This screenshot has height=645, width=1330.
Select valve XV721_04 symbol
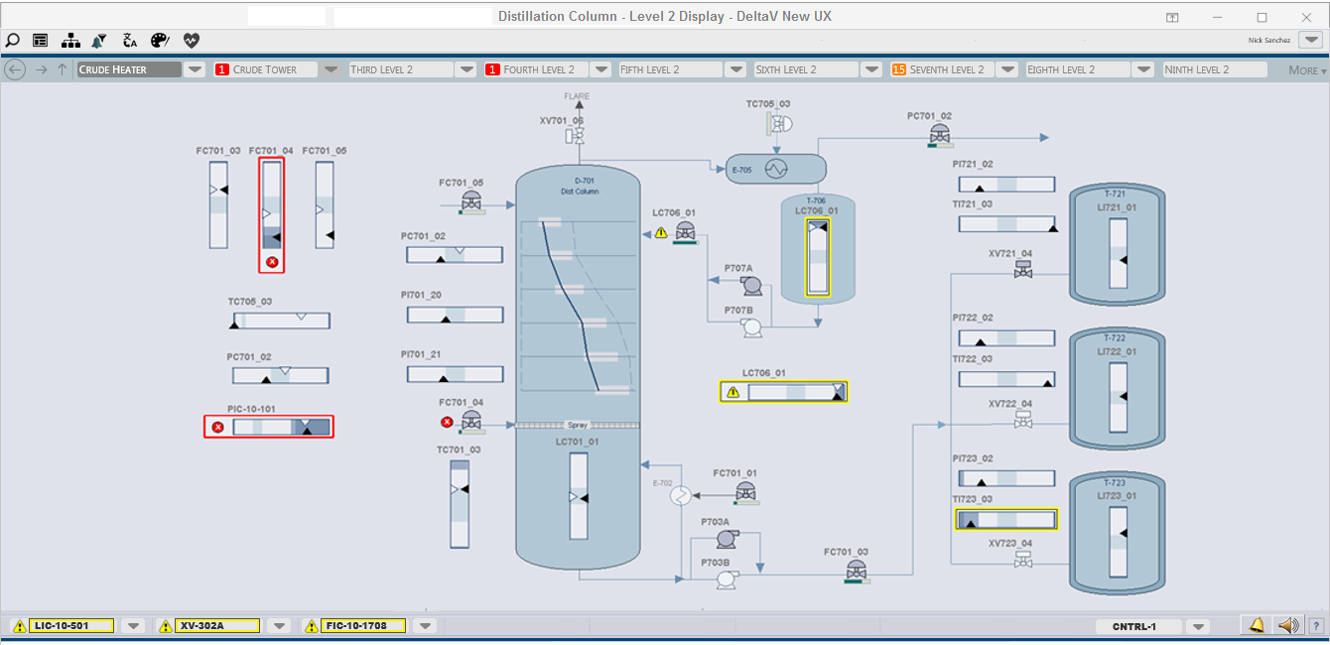click(1022, 269)
